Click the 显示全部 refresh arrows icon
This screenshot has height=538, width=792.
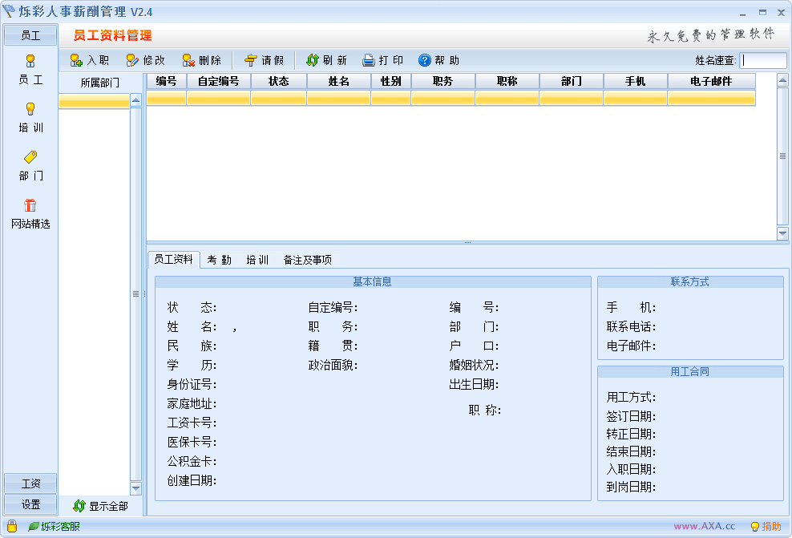(x=79, y=506)
